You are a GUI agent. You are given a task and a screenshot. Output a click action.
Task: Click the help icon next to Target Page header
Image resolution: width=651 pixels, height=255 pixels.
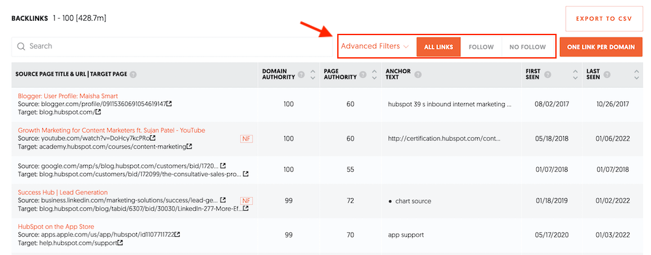click(133, 75)
